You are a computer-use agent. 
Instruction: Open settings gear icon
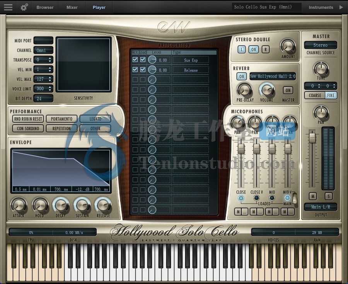[x=24, y=7]
